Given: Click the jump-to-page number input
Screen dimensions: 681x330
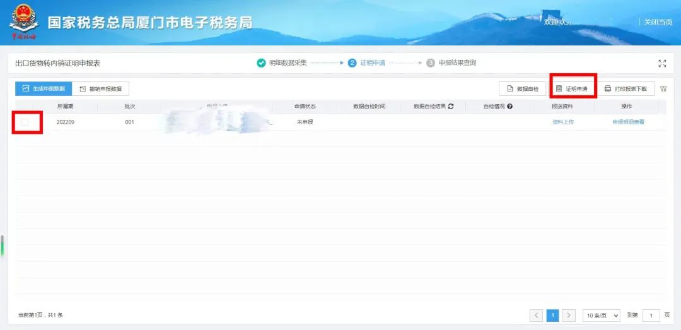Looking at the screenshot, I should [651, 315].
